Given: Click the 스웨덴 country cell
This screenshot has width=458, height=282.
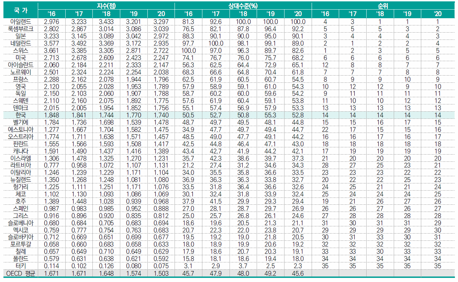Looking at the screenshot, I should click(x=21, y=100).
